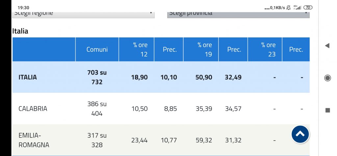This screenshot has height=156, width=337.
Task: Click the Italia heading above table
Action: click(20, 31)
